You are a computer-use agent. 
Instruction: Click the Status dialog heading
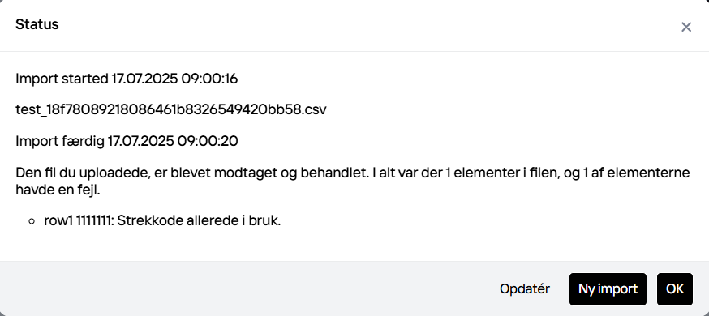[x=37, y=24]
